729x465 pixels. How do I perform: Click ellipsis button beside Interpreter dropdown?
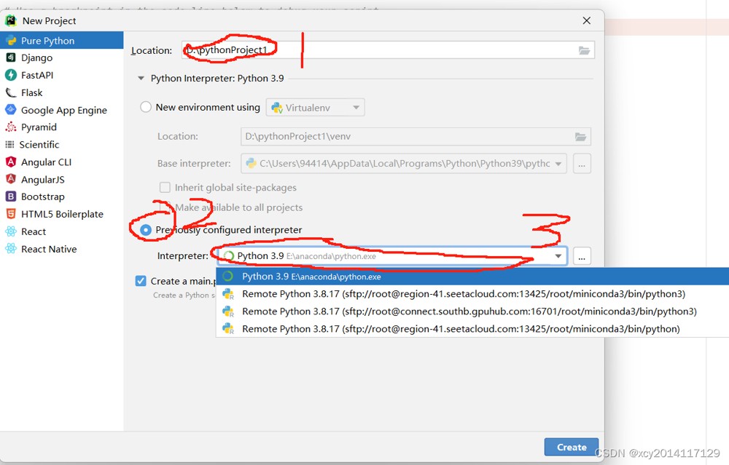[582, 256]
